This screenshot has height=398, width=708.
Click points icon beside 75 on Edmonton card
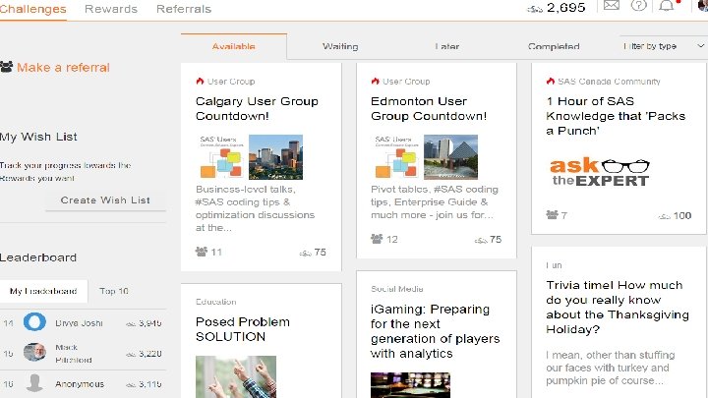tap(481, 241)
